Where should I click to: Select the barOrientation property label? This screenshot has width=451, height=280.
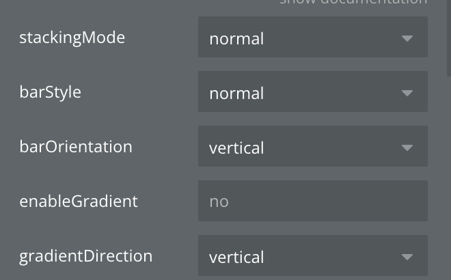pyautogui.click(x=76, y=147)
